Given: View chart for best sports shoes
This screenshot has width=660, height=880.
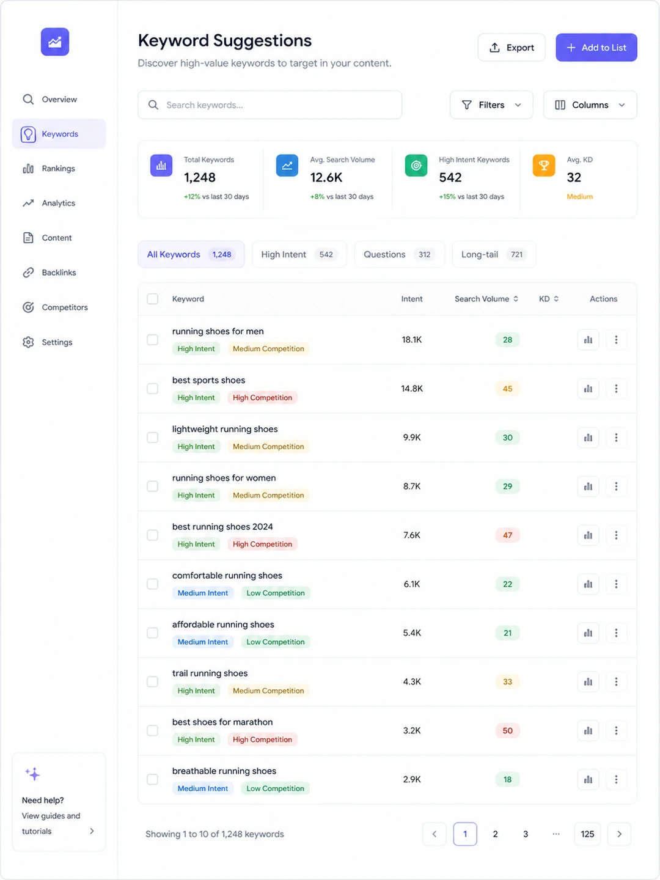Looking at the screenshot, I should click(588, 389).
